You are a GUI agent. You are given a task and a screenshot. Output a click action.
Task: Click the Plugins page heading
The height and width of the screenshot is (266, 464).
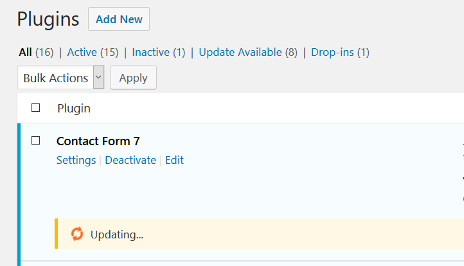48,19
